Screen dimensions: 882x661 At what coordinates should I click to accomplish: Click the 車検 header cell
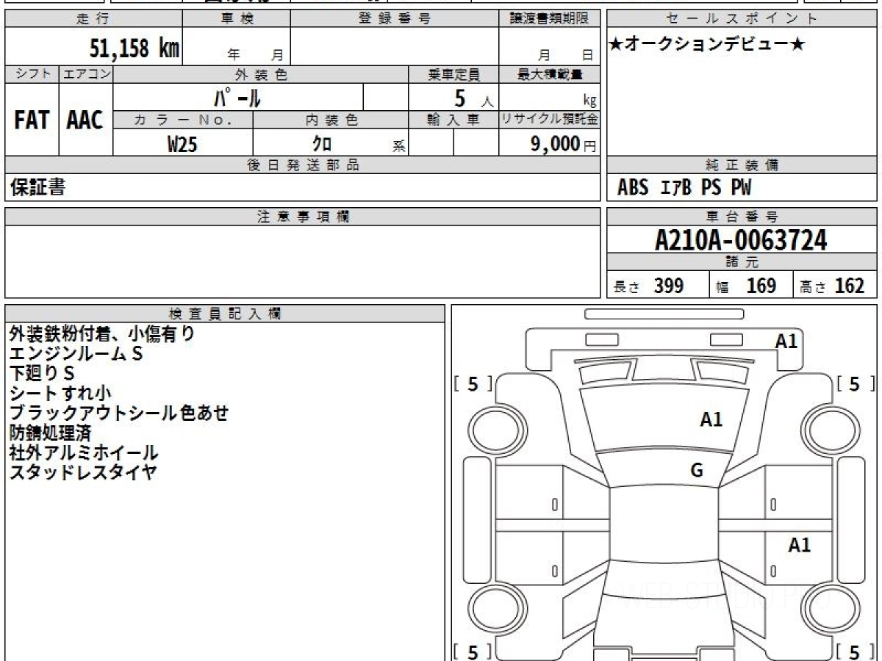click(x=237, y=19)
